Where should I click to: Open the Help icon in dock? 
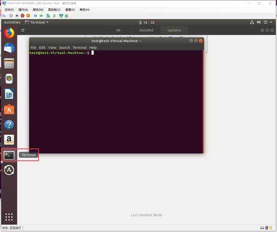pos(9,125)
